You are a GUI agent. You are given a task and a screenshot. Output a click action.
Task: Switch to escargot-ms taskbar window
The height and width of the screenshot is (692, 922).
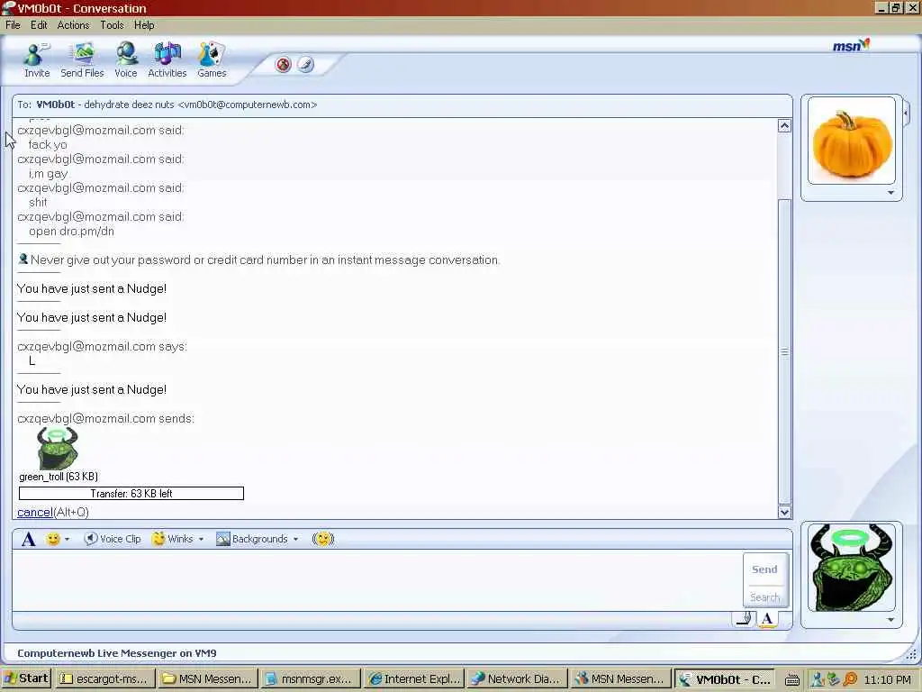tap(104, 678)
